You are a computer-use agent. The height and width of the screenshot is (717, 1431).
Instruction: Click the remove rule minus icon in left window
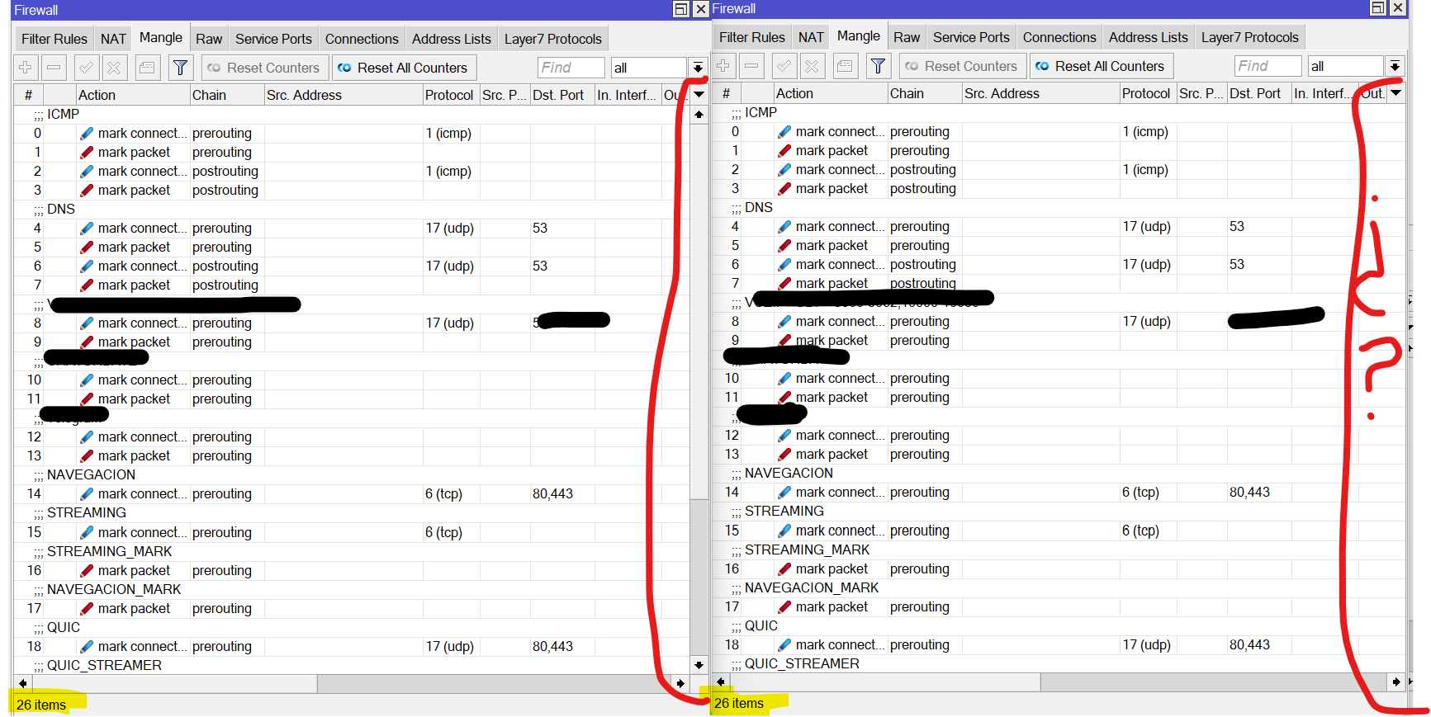pos(54,68)
